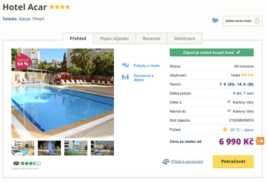267x183 pixels.
Task: Follow the Turecko breadcrumb link
Action: [x=10, y=19]
